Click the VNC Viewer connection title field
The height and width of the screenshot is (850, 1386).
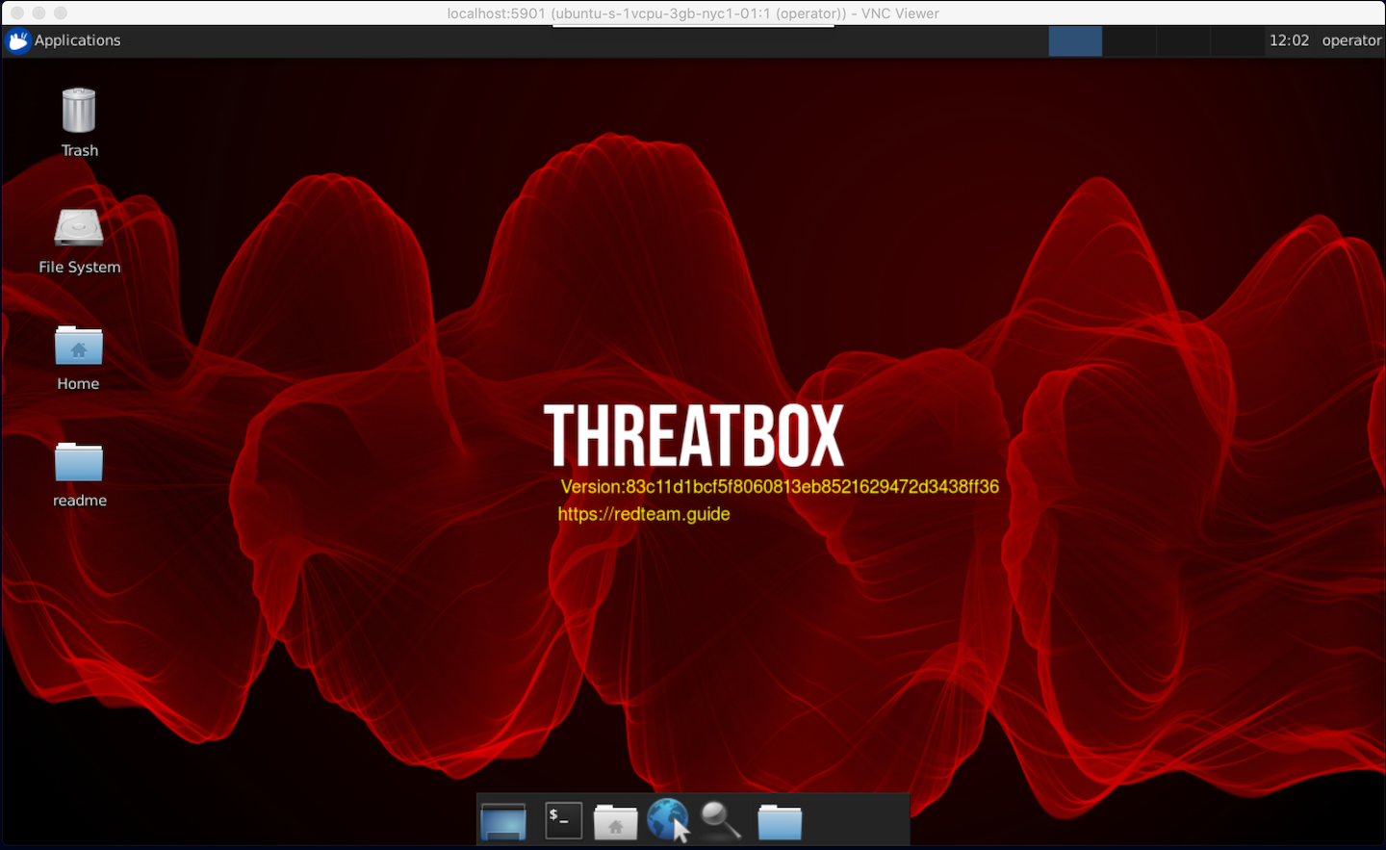(x=692, y=13)
